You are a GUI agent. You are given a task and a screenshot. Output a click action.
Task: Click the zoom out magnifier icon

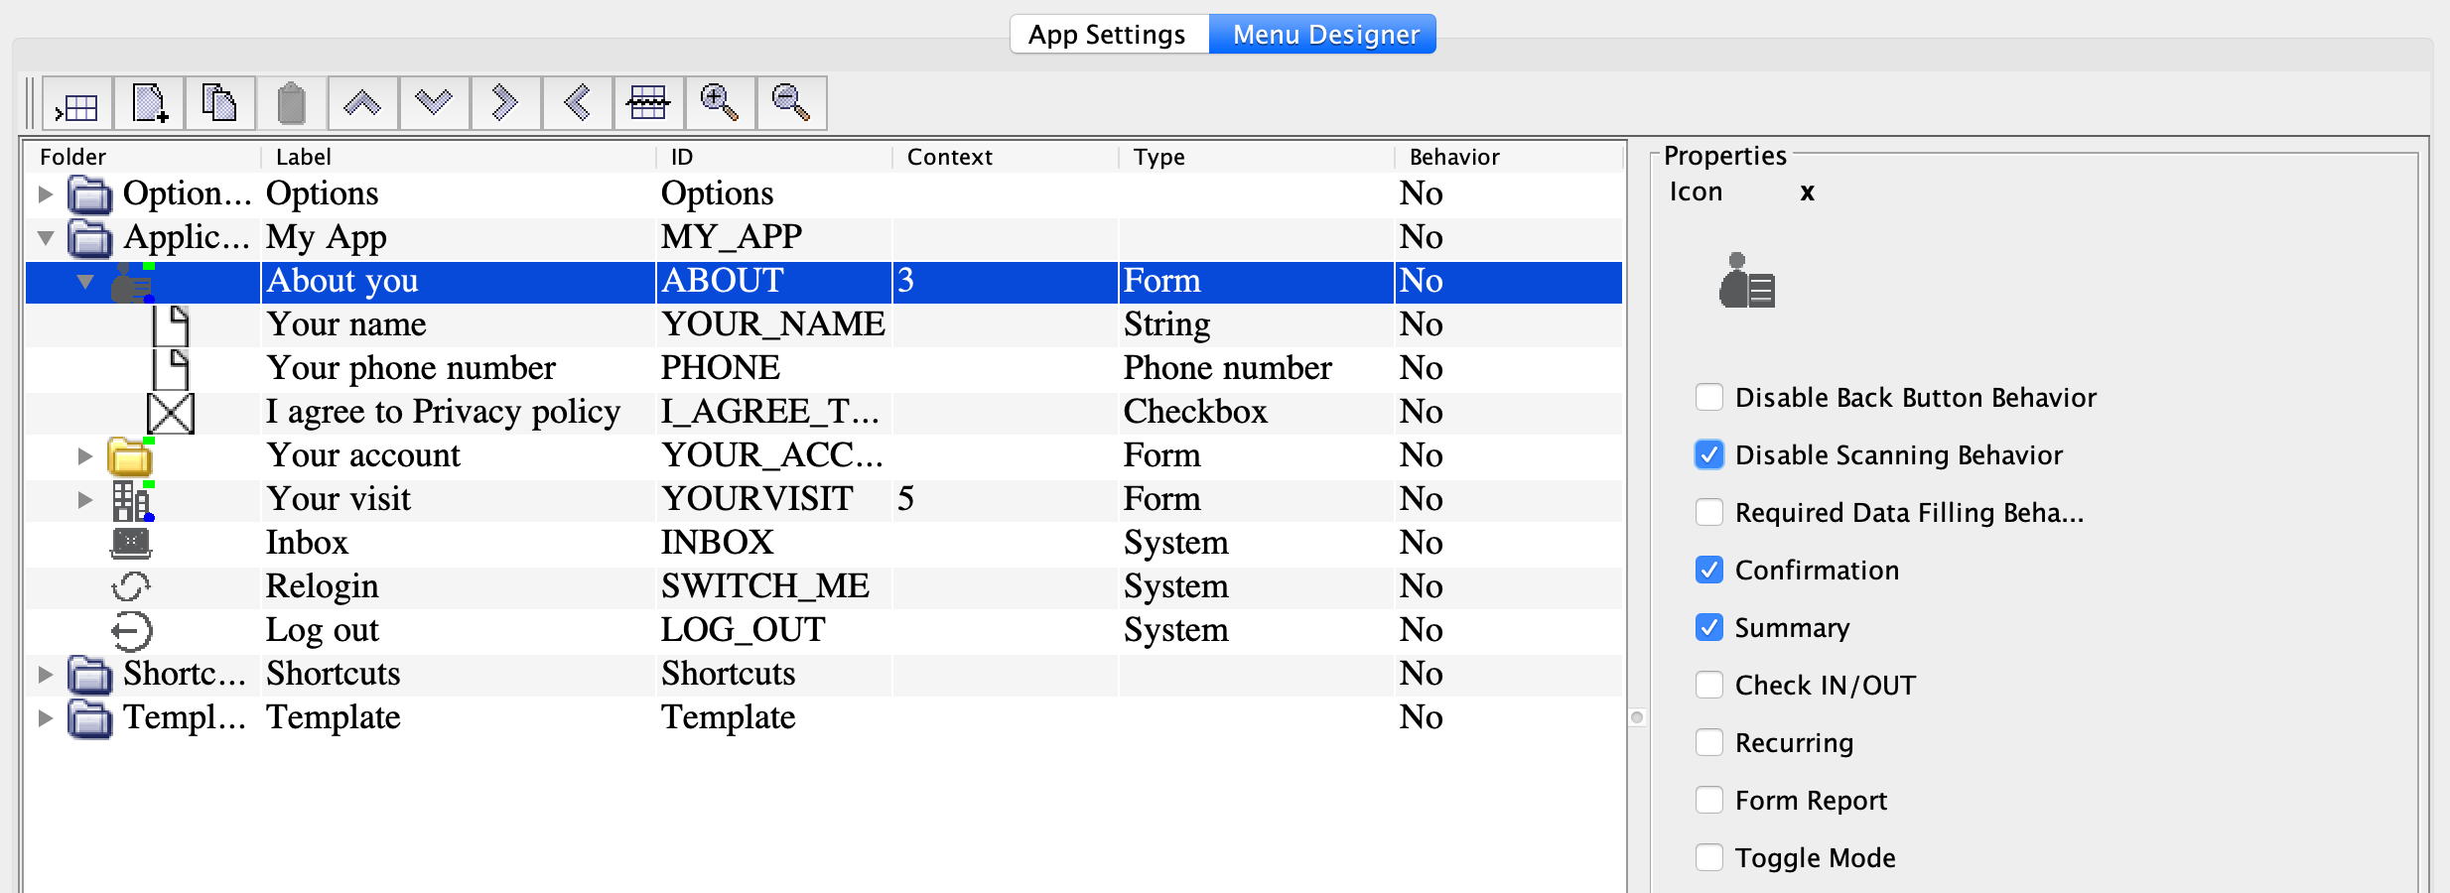pyautogui.click(x=791, y=104)
